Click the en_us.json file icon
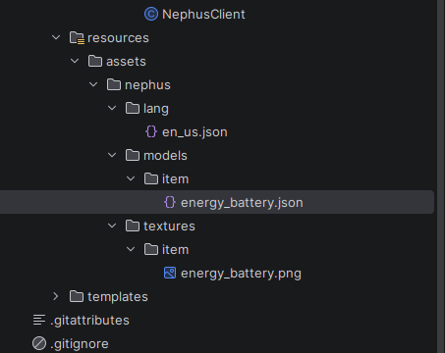The width and height of the screenshot is (445, 353). pyautogui.click(x=151, y=131)
